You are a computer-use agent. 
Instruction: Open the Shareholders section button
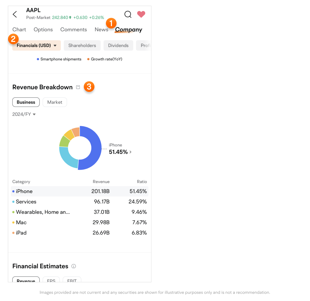click(x=82, y=45)
